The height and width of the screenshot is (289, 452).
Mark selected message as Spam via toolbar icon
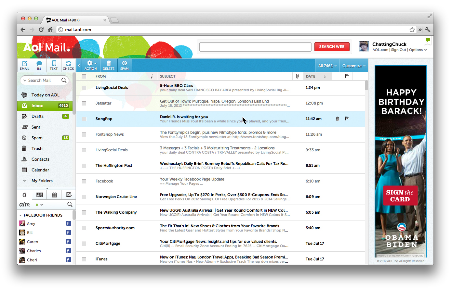[x=125, y=65]
